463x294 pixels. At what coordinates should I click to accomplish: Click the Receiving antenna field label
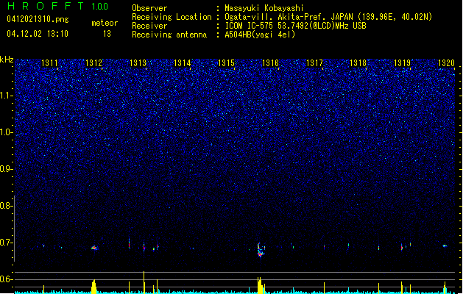[x=169, y=35]
